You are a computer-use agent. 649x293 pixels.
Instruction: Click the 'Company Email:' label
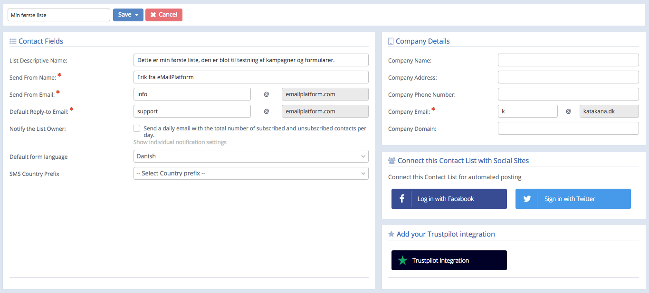tap(409, 112)
